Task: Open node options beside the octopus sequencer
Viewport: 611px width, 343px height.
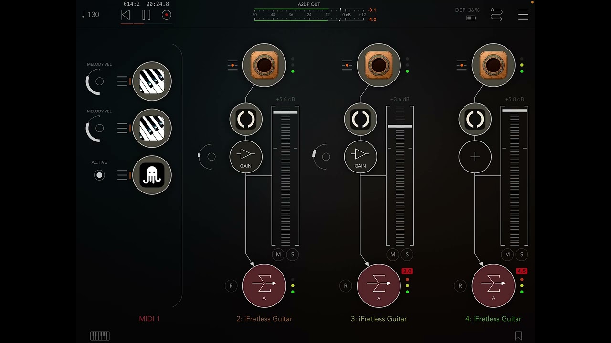Action: click(x=124, y=175)
